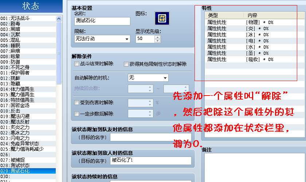Select state 023:闪电之力
This screenshot has width=306, height=182.
click(x=28, y=138)
